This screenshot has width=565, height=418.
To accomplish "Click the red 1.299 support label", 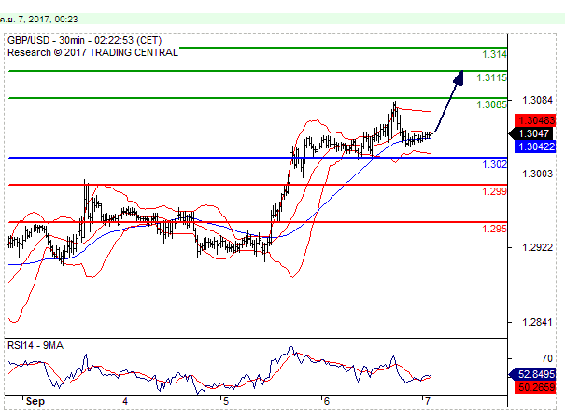I will point(494,191).
